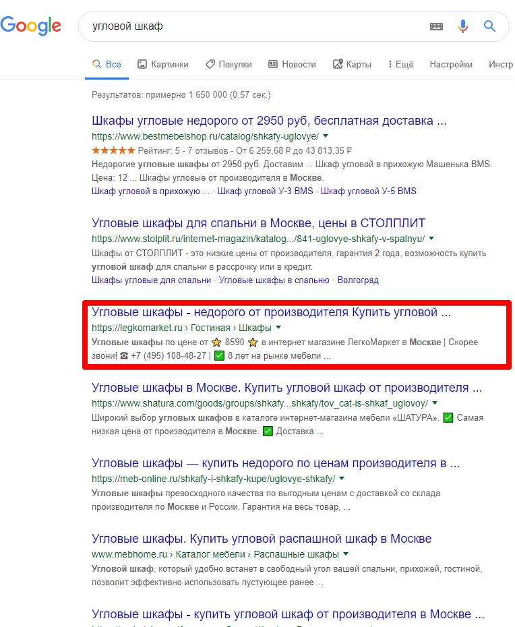The image size is (515, 627).
Task: Click bestmebelshop.ru green URL
Action: click(x=205, y=136)
